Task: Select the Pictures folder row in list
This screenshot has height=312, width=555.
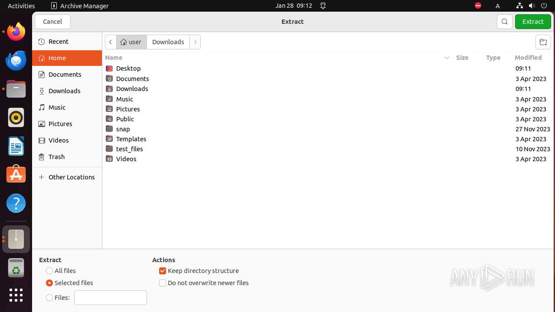Action: point(328,109)
